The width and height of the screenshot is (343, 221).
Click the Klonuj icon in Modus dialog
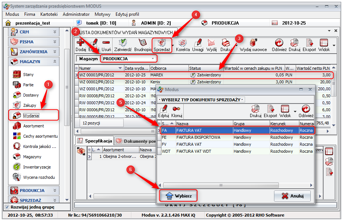click(176, 111)
